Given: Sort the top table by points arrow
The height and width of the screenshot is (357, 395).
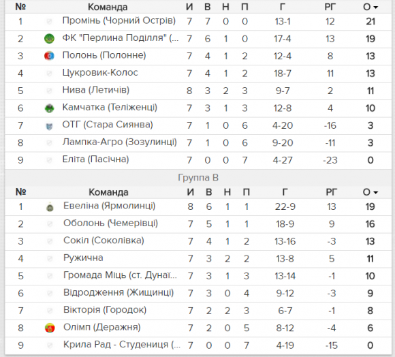Looking at the screenshot, I should pos(376,7).
